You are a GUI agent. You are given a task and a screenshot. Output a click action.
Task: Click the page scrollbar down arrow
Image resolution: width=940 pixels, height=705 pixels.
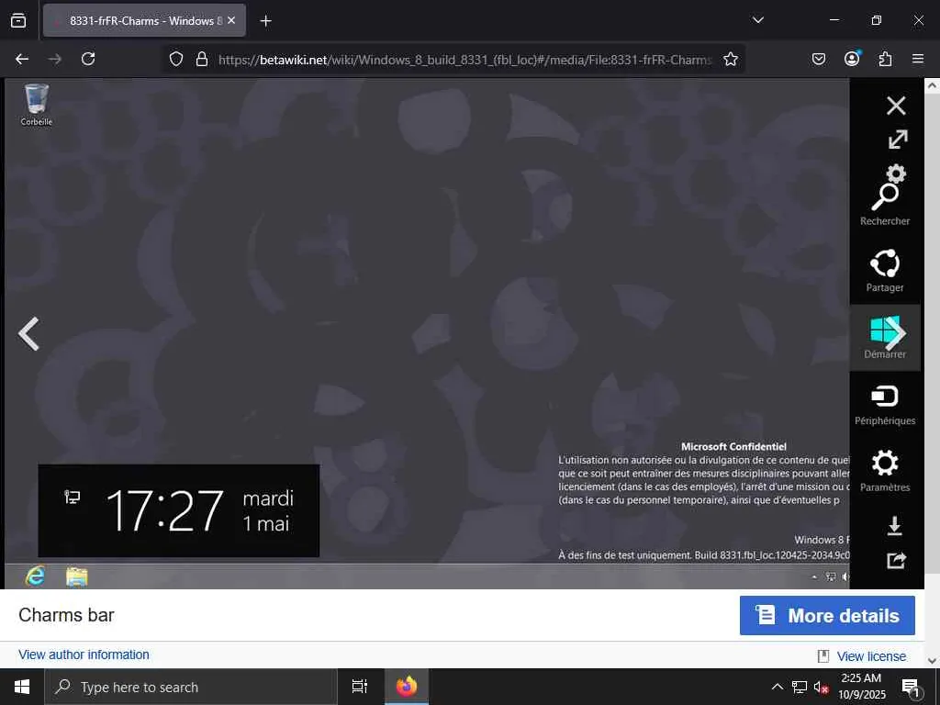(x=933, y=661)
